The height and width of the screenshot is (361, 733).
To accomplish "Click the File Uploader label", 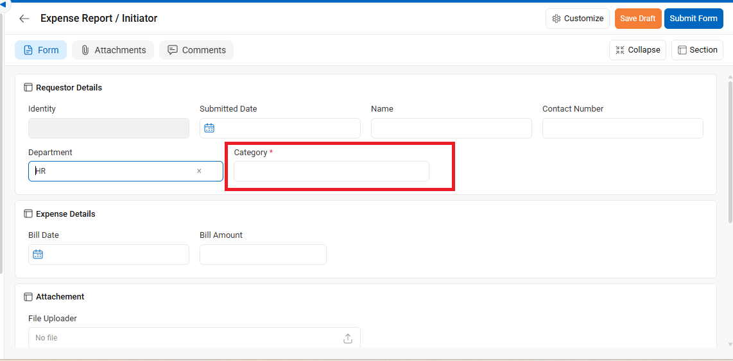I will [x=53, y=319].
